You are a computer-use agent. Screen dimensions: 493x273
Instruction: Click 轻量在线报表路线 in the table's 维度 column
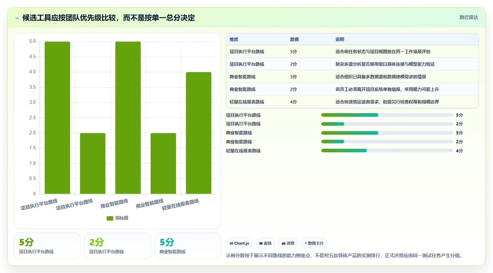click(x=247, y=102)
